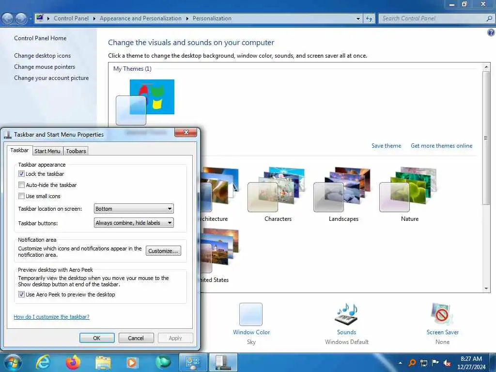Open Firefox from the taskbar
Screen dimensions: 496x372
pyautogui.click(x=73, y=362)
